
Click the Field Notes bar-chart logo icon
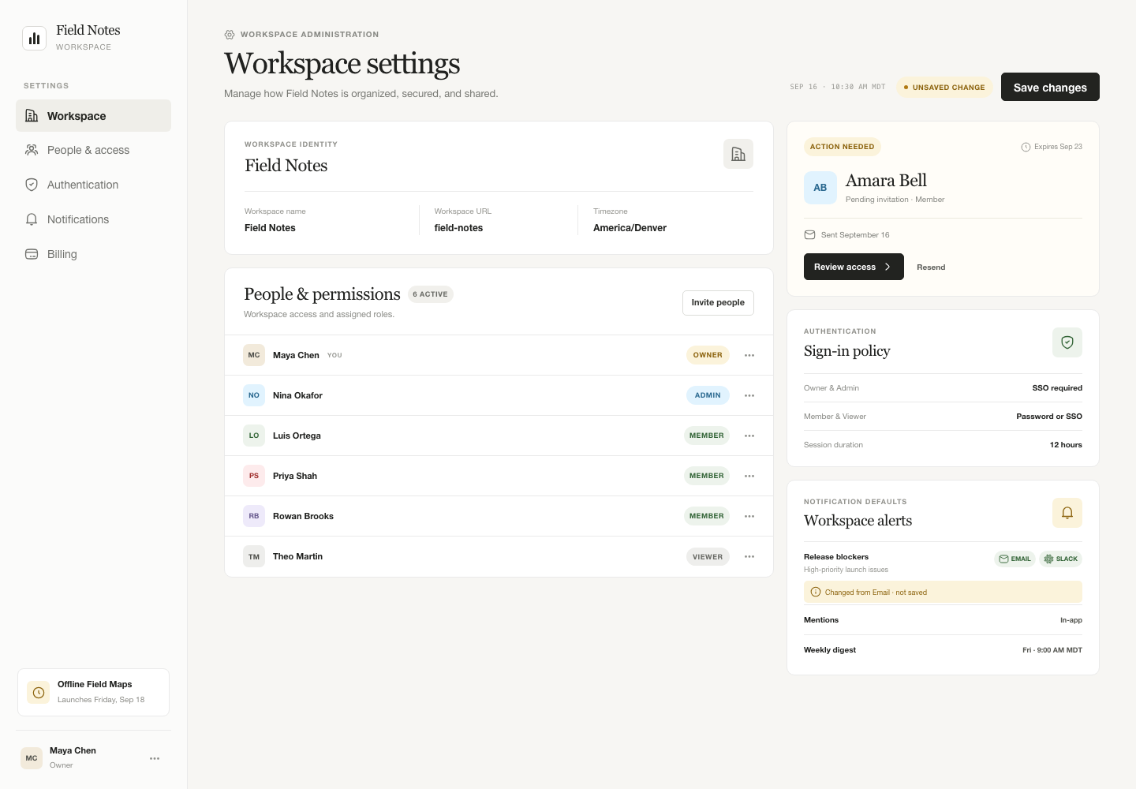click(34, 38)
